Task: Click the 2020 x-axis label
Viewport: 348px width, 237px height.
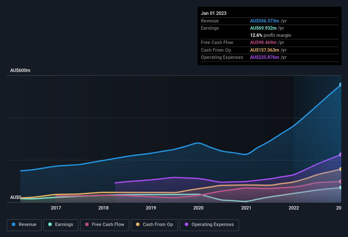Action: (198, 208)
